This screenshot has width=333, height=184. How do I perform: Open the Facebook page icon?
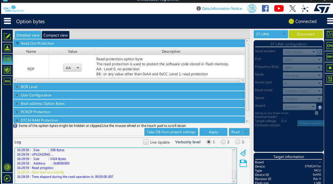pyautogui.click(x=265, y=8)
